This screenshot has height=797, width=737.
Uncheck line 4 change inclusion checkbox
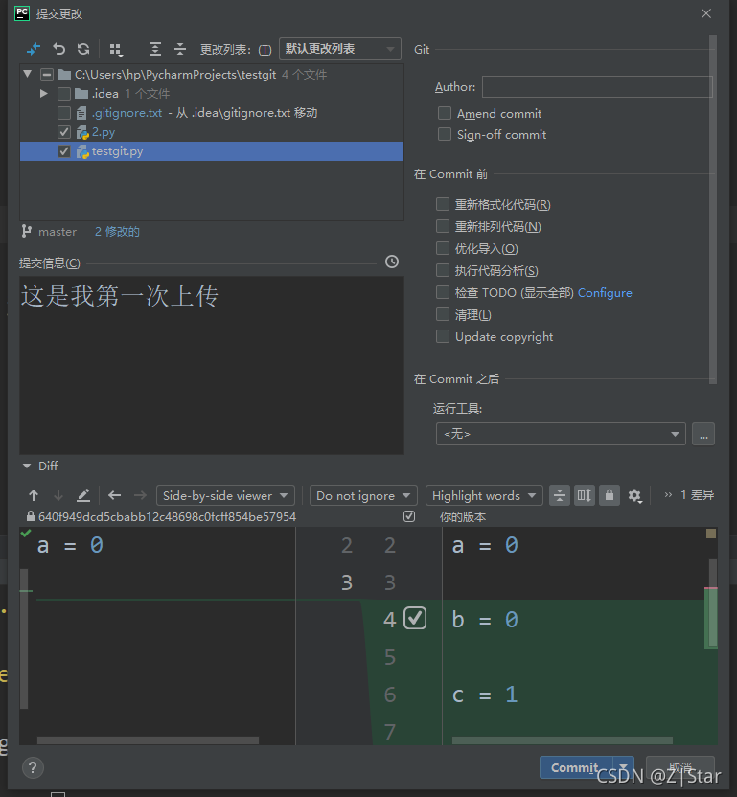tap(415, 619)
